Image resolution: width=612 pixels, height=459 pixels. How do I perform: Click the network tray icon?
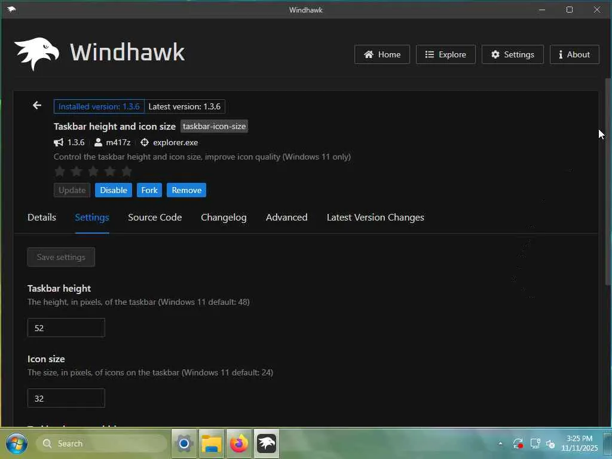pos(535,444)
